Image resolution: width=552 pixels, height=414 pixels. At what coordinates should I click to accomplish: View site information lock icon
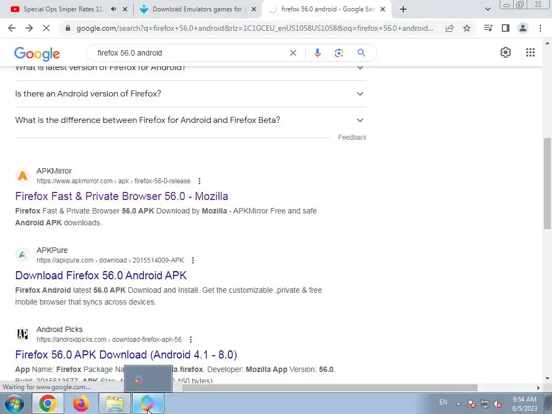coord(68,28)
